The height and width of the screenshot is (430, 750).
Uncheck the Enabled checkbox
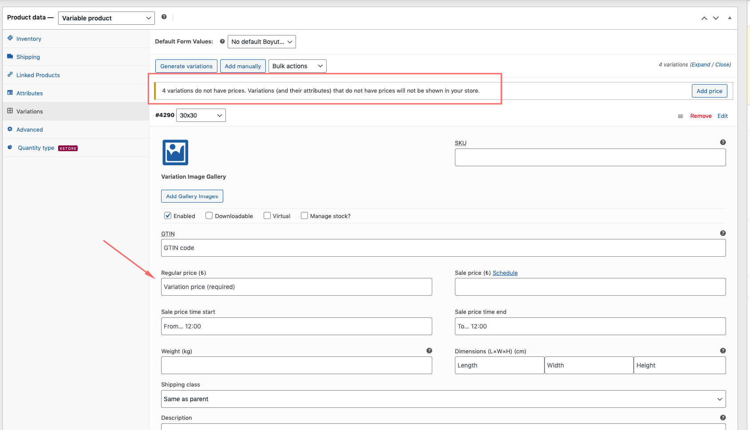point(168,215)
